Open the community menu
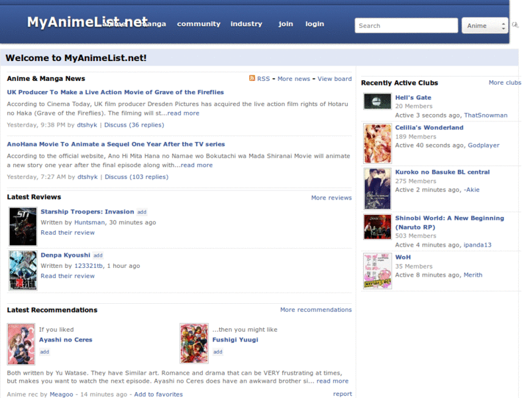The height and width of the screenshot is (398, 530). 199,24
